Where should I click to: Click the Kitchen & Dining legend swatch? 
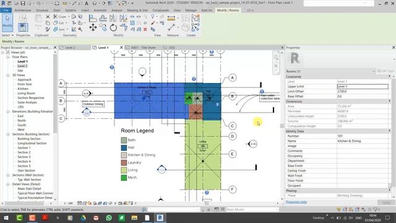tap(124, 155)
